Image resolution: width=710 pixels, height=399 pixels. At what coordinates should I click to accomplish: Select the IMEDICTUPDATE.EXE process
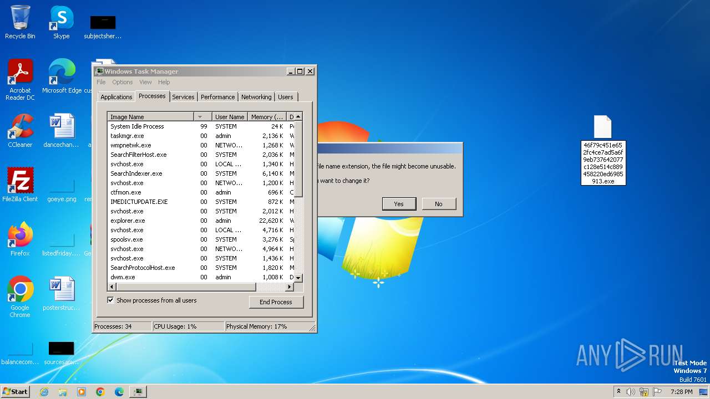[200, 202]
